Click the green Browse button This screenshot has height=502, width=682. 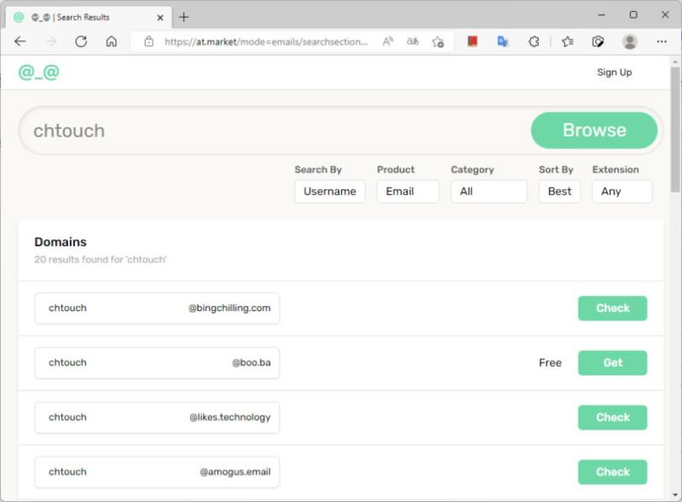point(594,130)
